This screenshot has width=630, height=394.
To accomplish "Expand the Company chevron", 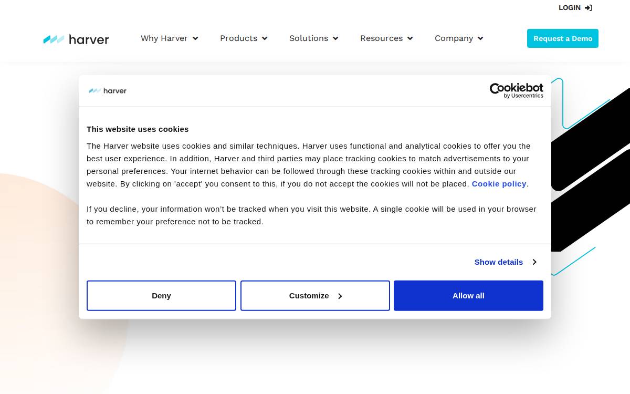I will (480, 38).
